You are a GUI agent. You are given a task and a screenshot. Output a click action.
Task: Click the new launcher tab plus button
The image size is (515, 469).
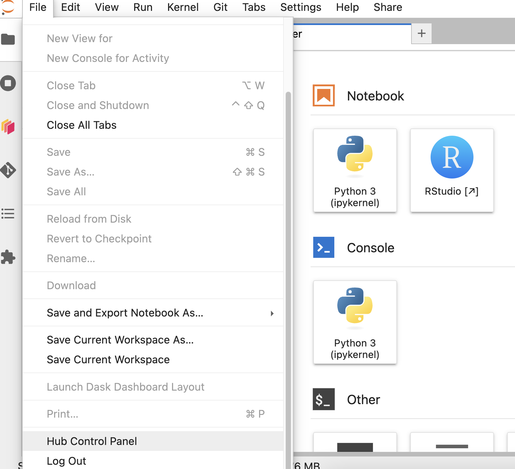pyautogui.click(x=421, y=33)
